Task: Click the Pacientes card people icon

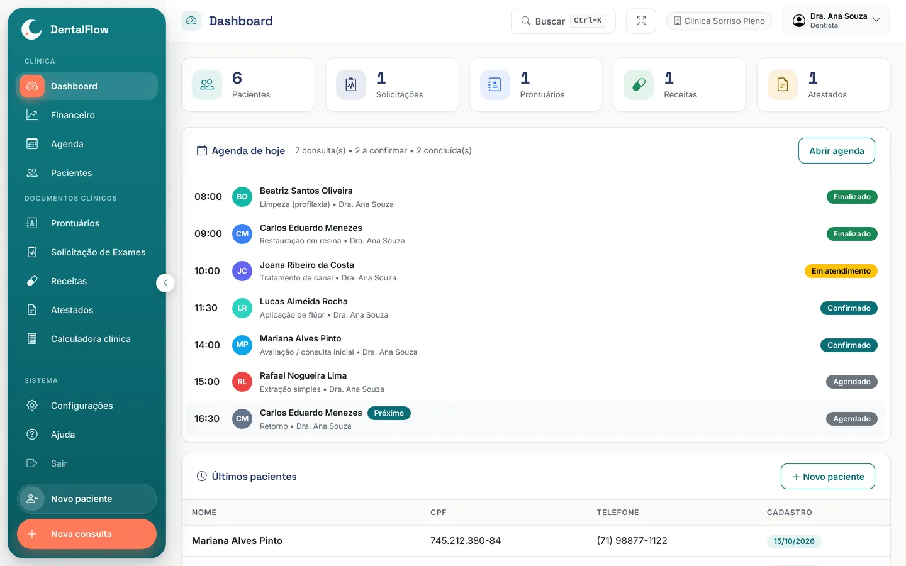Action: pos(207,85)
